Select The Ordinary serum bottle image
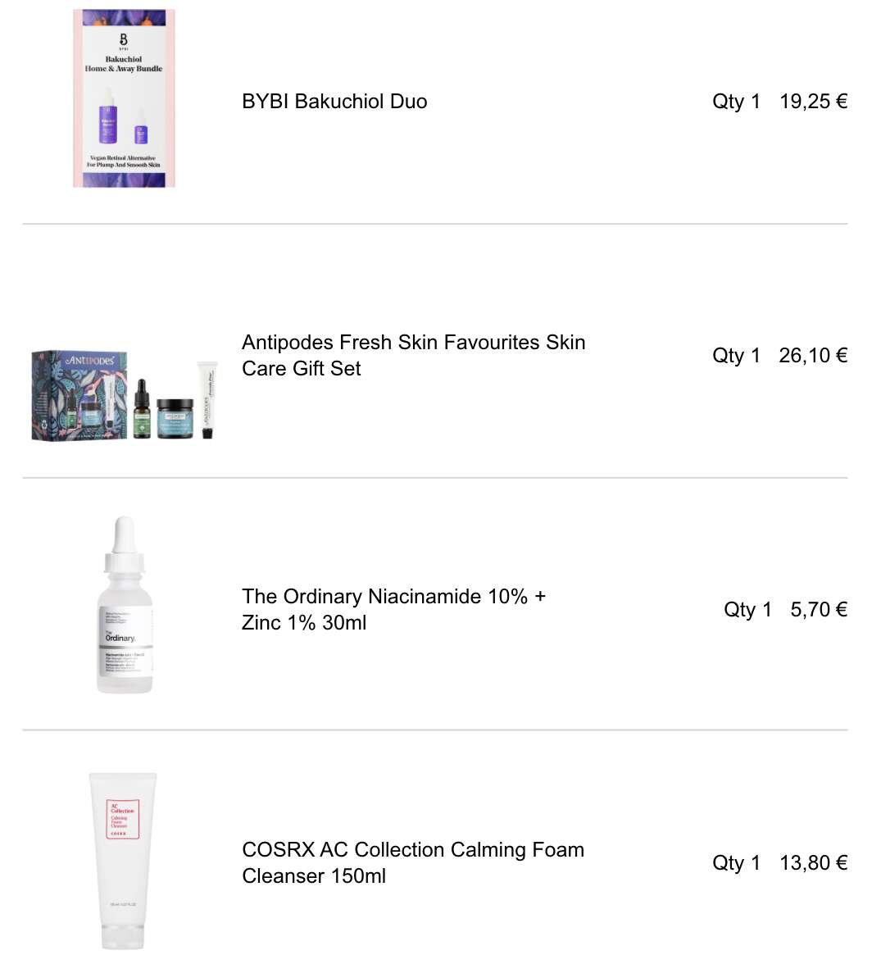 point(124,605)
